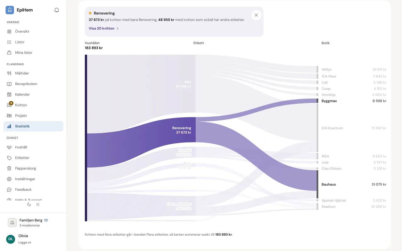Open Feedback page

pyautogui.click(x=33, y=190)
